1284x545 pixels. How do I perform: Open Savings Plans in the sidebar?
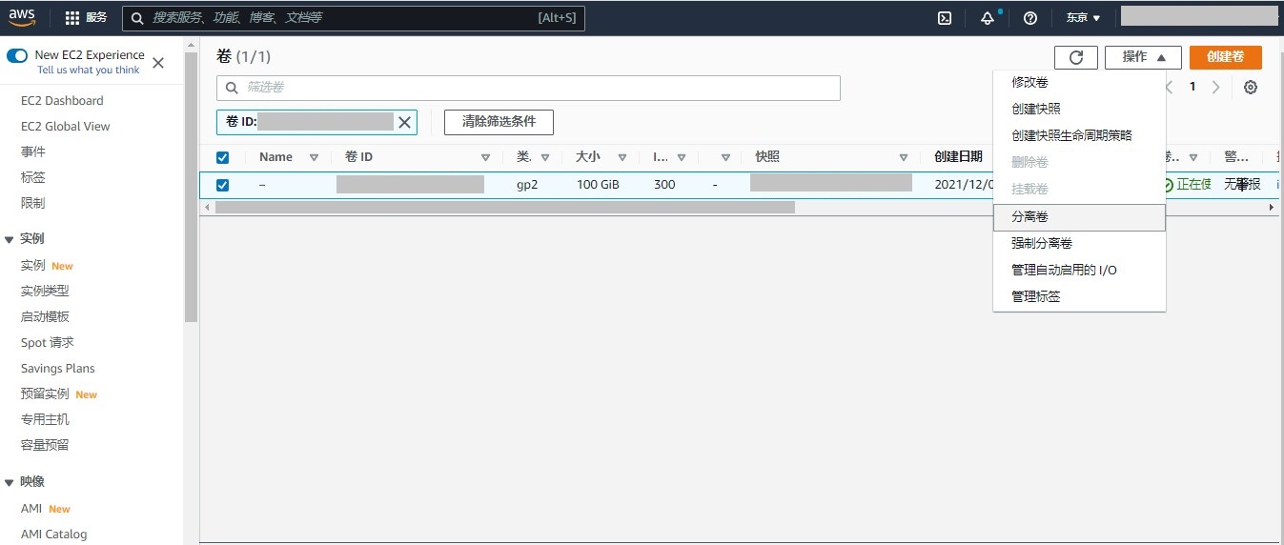click(58, 368)
